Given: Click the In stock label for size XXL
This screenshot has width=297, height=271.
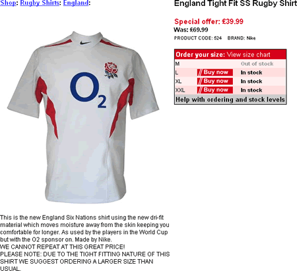Looking at the screenshot, I should point(251,90).
